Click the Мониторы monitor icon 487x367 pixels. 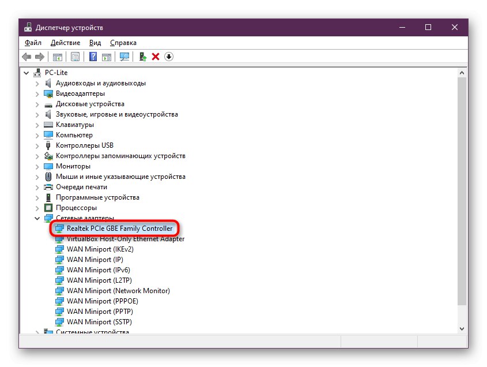(x=48, y=166)
